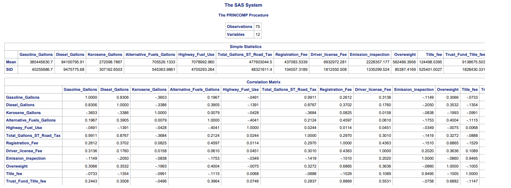Click the Observations value cell showing 75
This screenshot has height=188, width=511.
tap(257, 27)
